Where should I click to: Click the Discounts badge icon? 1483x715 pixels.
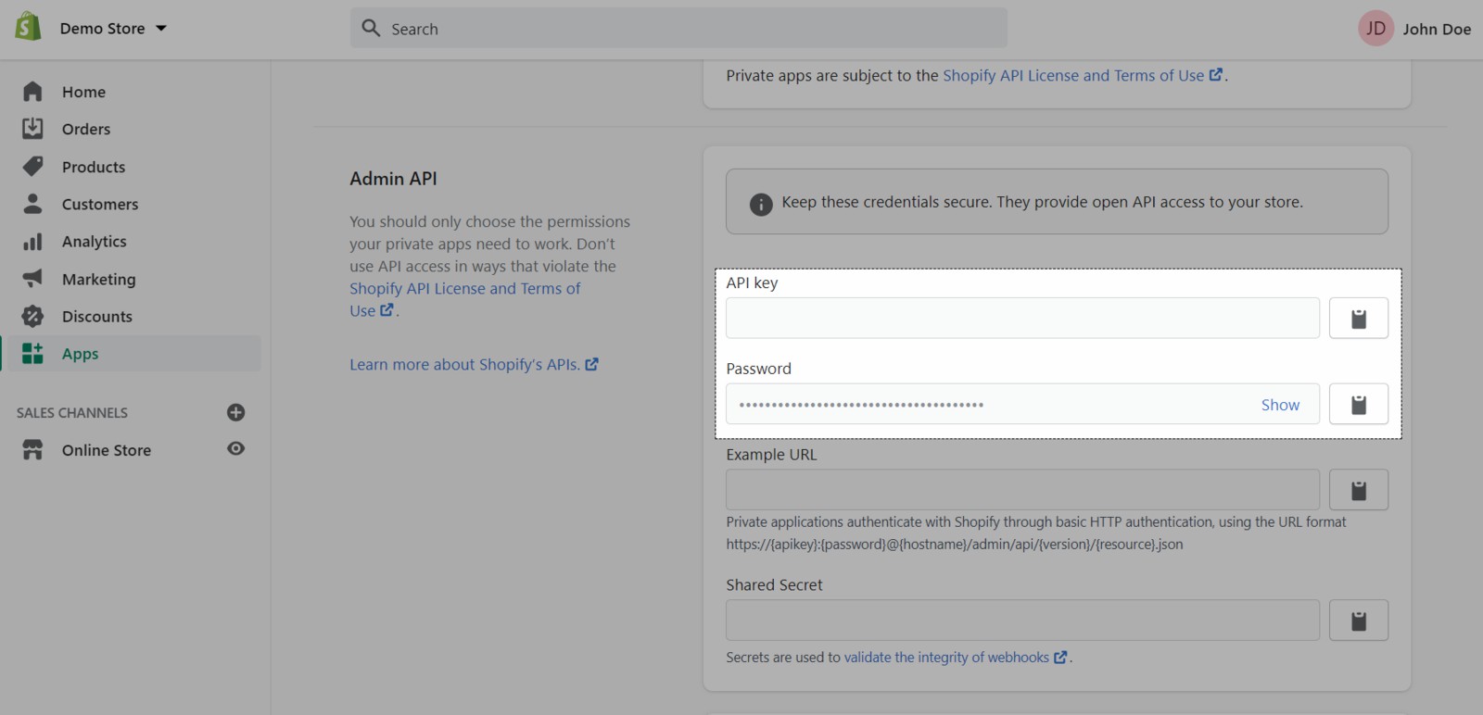32,316
